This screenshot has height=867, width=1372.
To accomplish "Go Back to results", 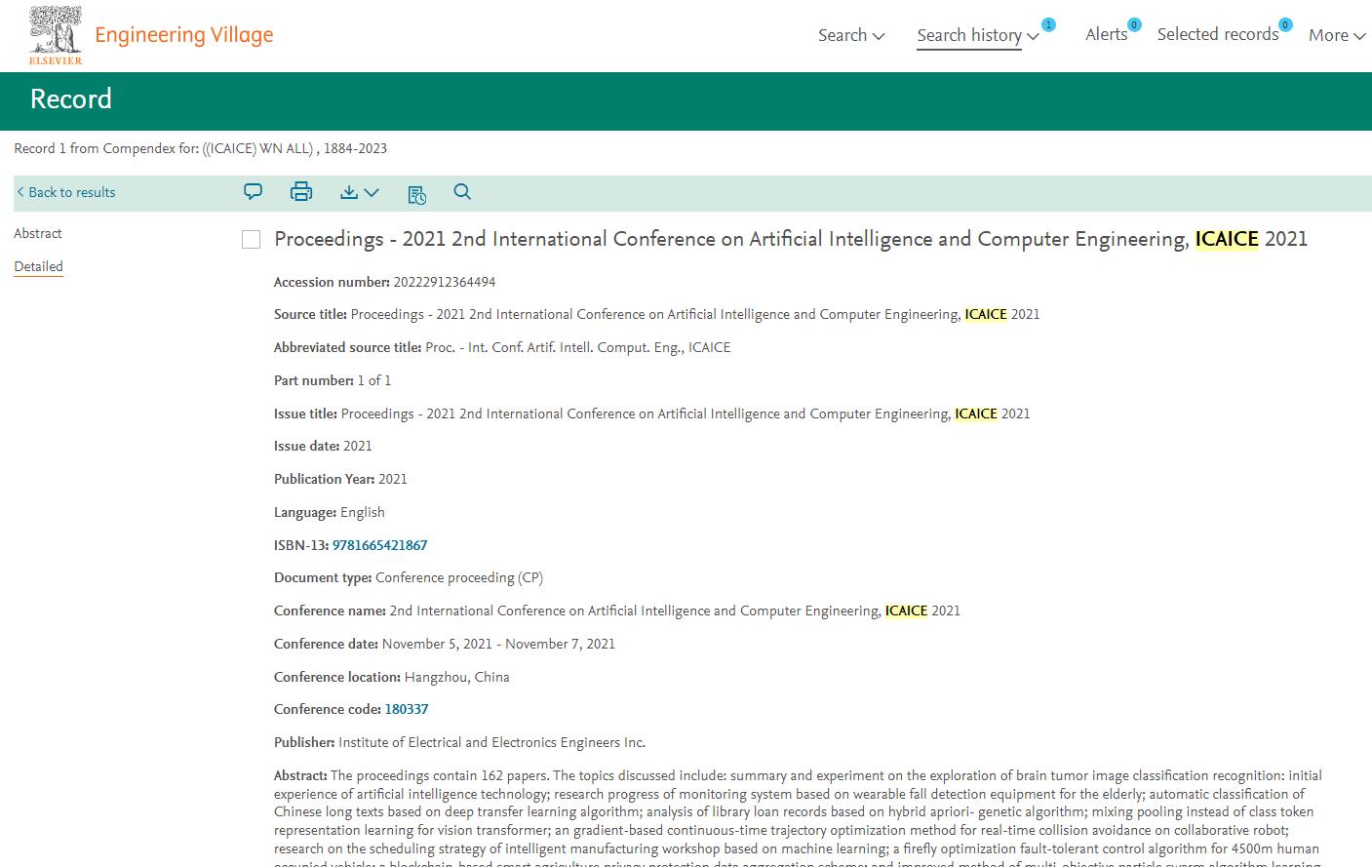I will coord(66,192).
